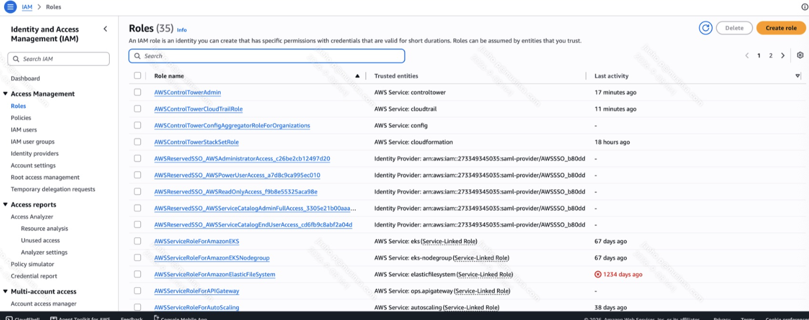Viewport: 809px width, 320px height.
Task: Click the previous page arrow in pagination
Action: coord(747,56)
